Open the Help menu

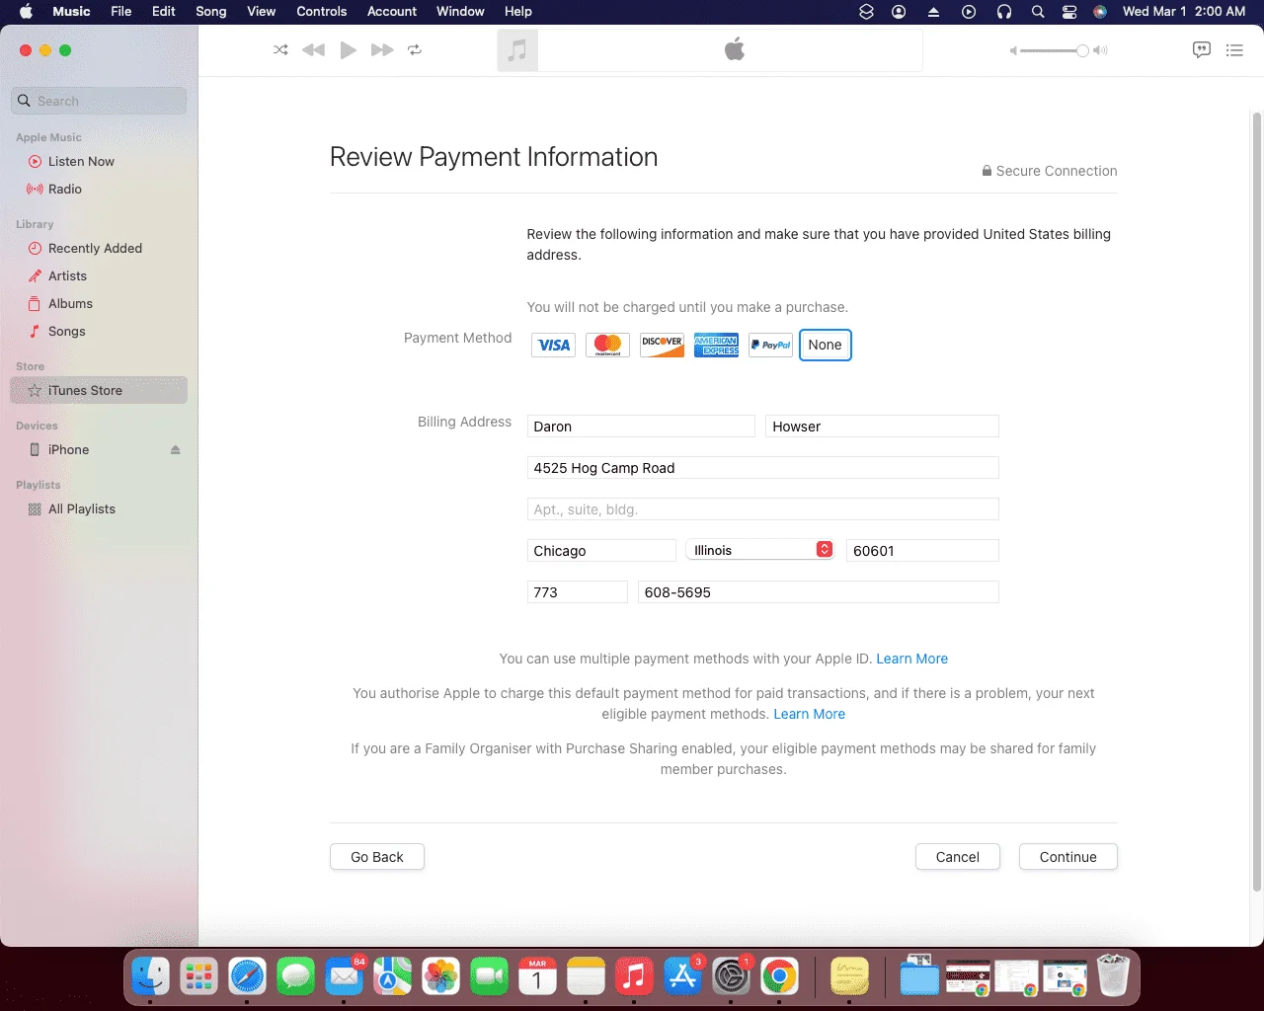(518, 12)
